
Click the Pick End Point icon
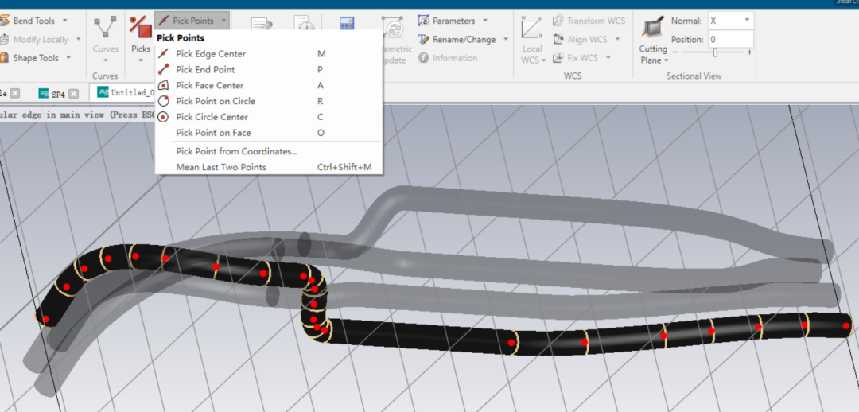163,69
